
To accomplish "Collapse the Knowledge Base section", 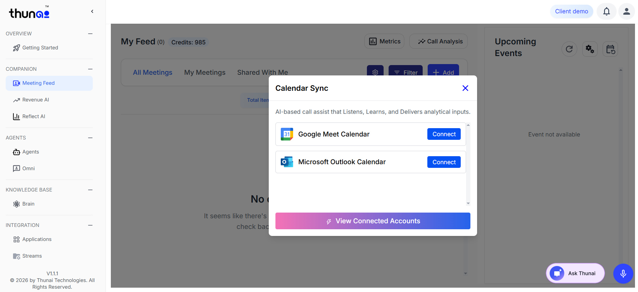I will [90, 190].
